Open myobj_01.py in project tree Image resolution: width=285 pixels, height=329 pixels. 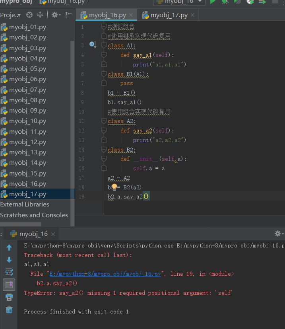coord(27,27)
